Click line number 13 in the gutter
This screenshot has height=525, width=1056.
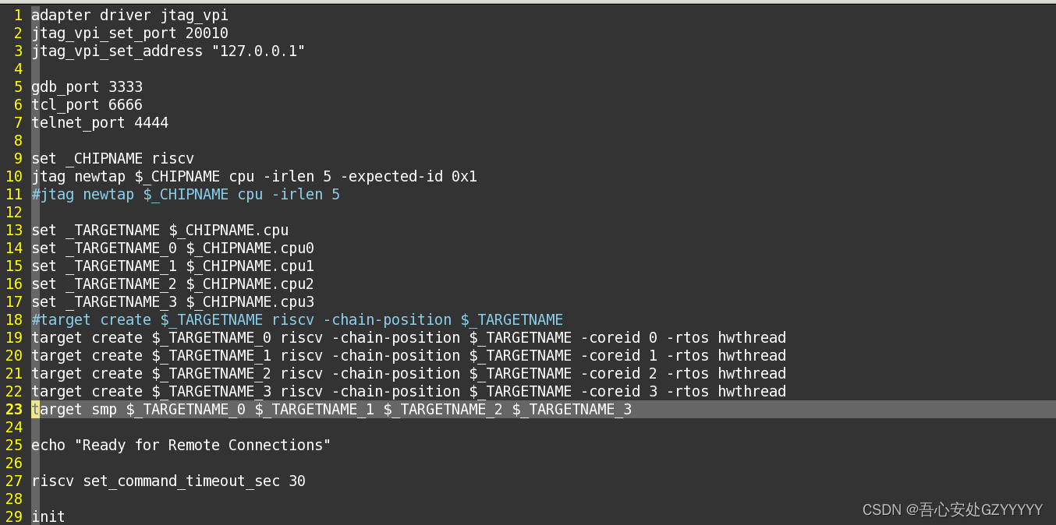14,230
